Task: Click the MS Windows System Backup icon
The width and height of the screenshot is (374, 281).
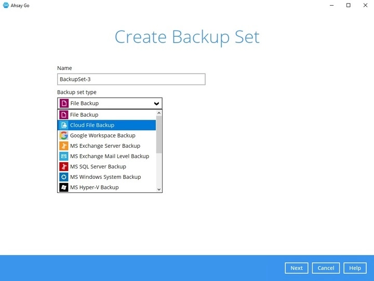Action: [64, 177]
